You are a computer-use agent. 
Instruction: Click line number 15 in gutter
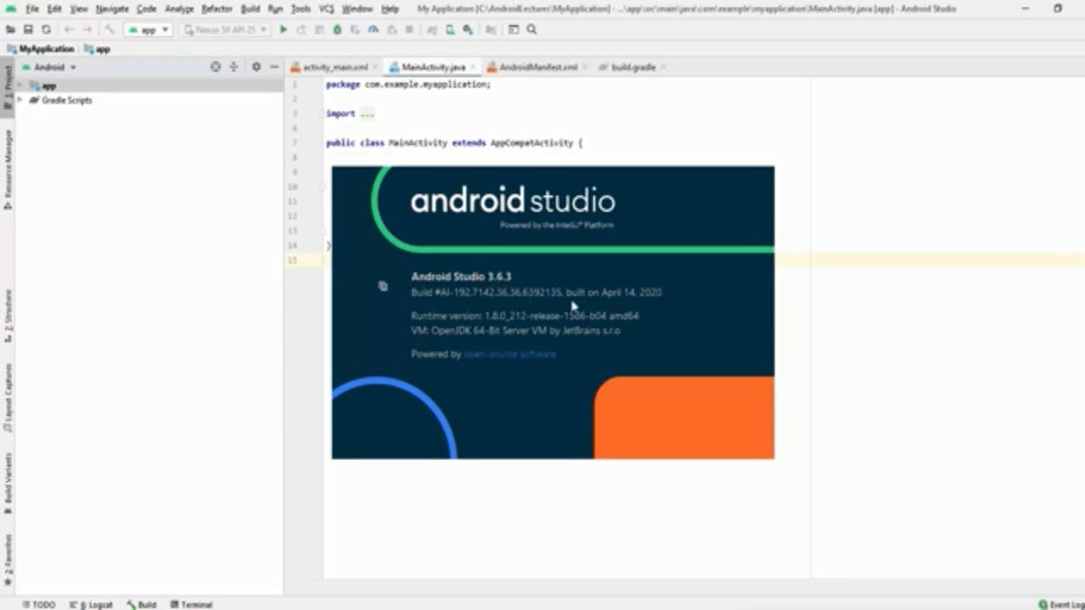click(292, 260)
